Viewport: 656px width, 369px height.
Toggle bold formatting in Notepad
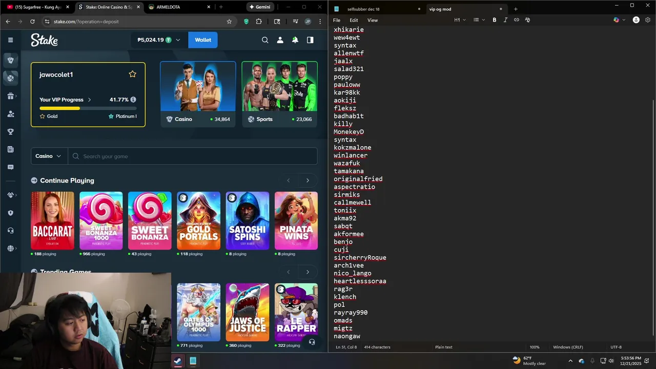pyautogui.click(x=495, y=20)
